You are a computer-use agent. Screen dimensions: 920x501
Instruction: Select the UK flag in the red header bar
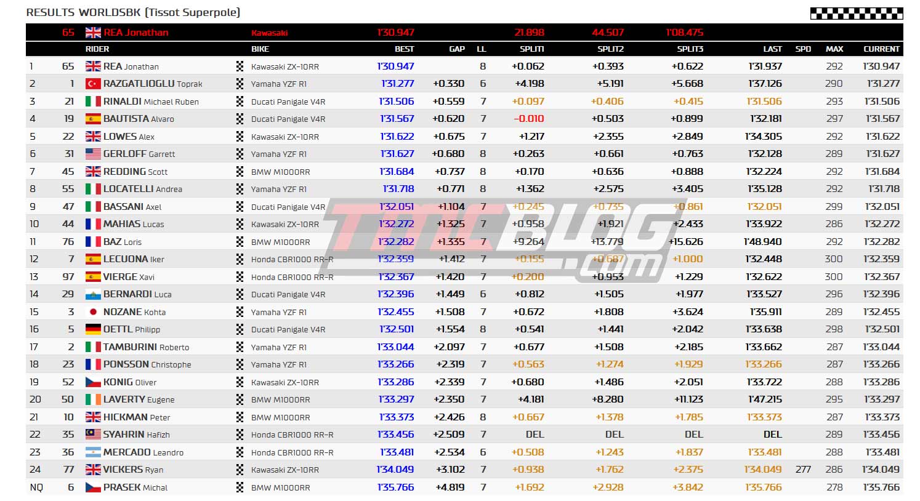click(x=93, y=33)
